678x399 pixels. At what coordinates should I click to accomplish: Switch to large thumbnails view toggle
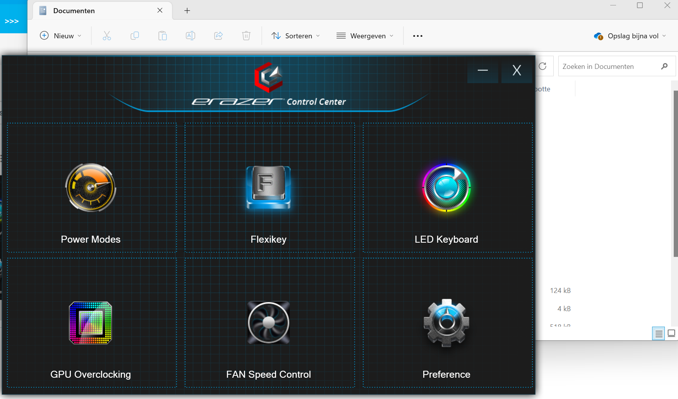[x=671, y=333]
